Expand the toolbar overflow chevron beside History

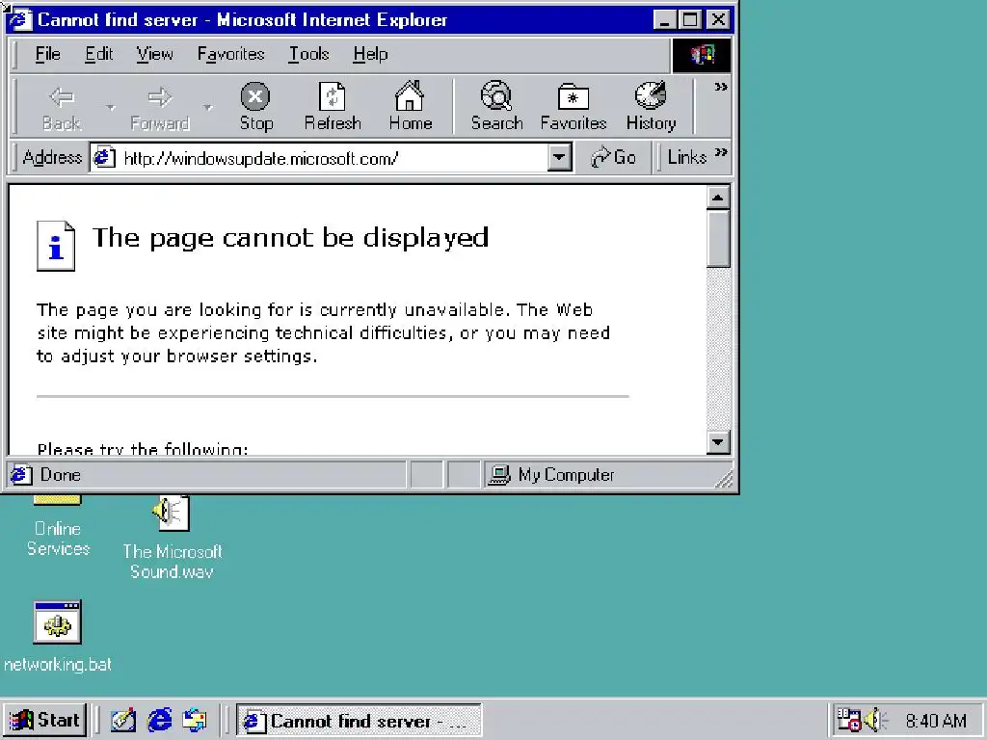[x=721, y=88]
